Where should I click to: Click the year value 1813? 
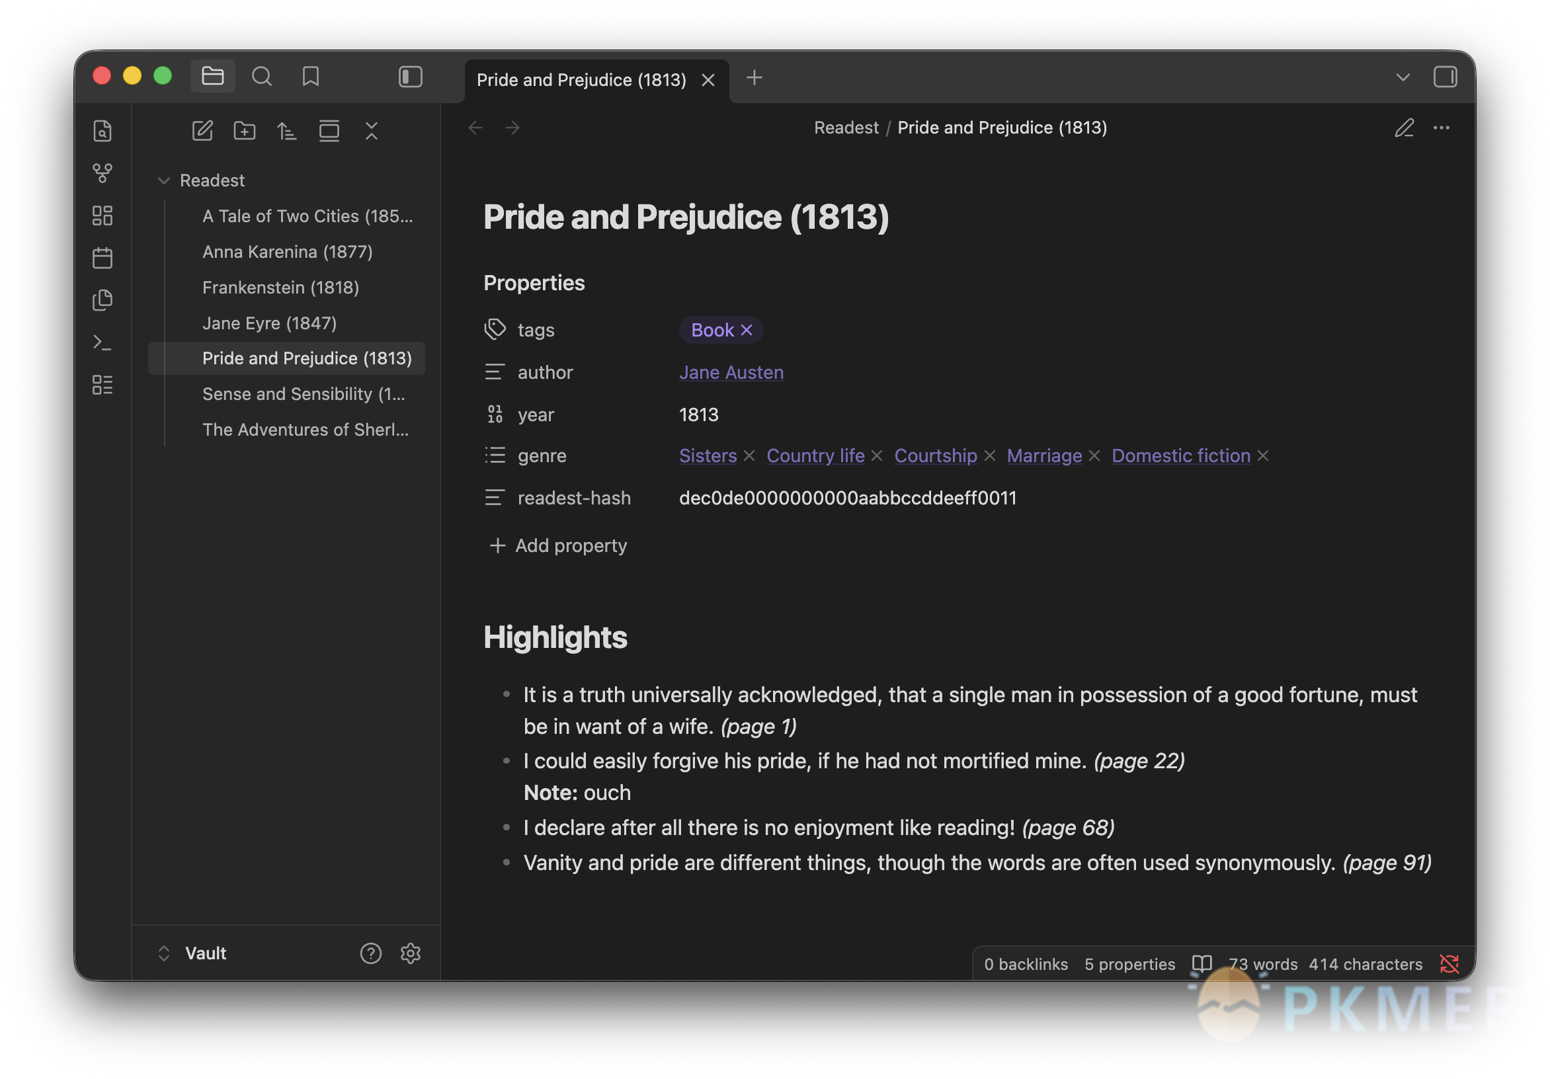pyautogui.click(x=699, y=415)
